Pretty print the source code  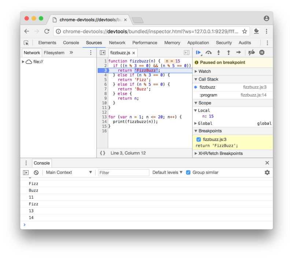(x=103, y=153)
